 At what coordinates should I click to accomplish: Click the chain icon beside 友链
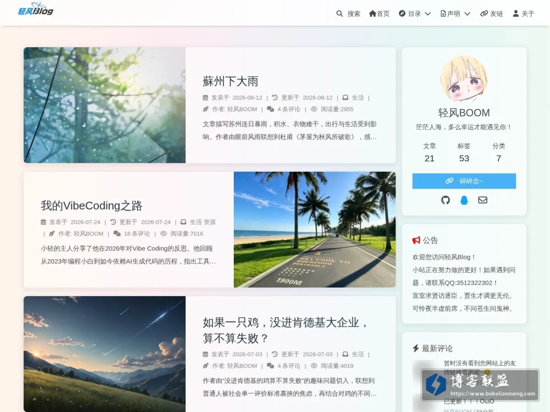click(484, 14)
